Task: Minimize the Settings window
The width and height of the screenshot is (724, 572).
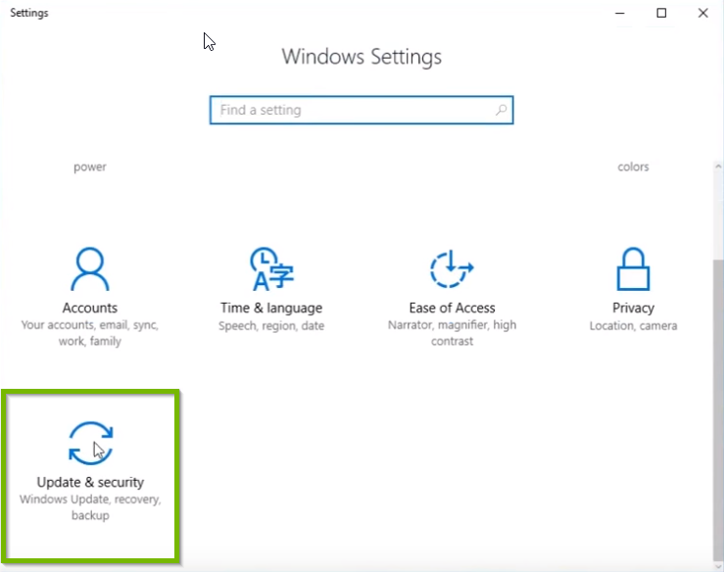Action: (x=620, y=13)
